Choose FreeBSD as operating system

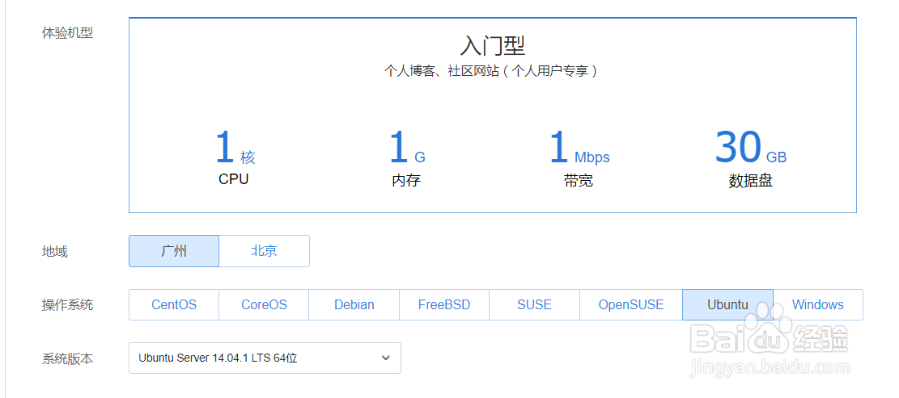coord(444,305)
